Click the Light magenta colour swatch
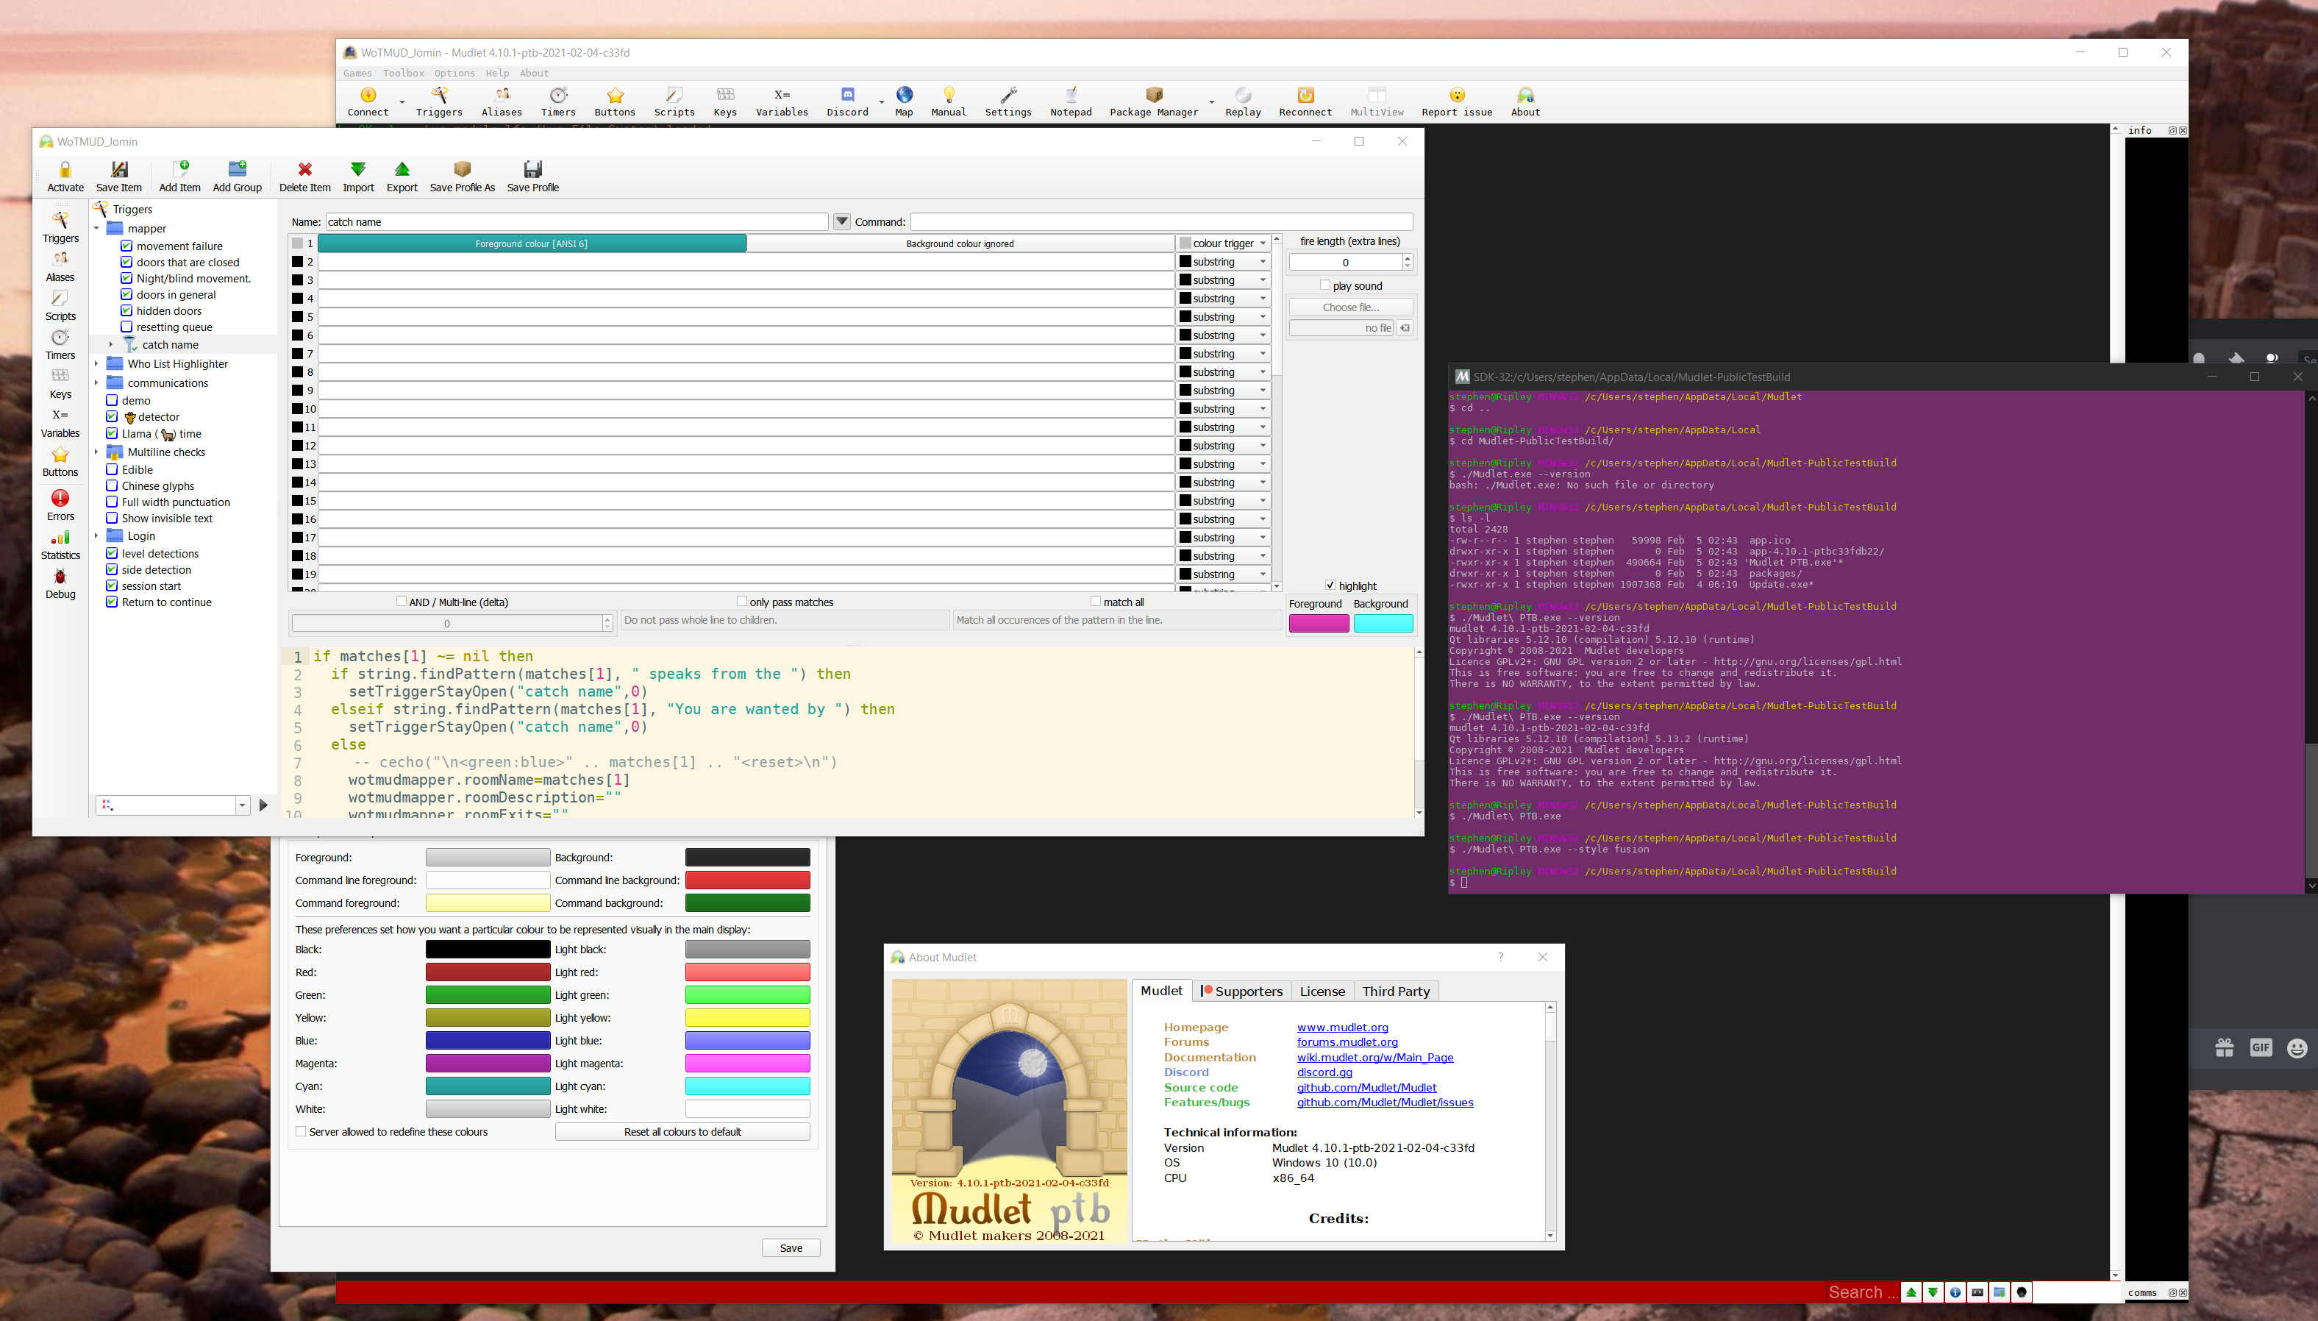This screenshot has width=2318, height=1321. coord(747,1064)
